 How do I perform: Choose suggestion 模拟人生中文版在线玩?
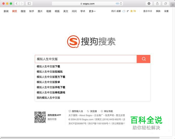(93, 72)
